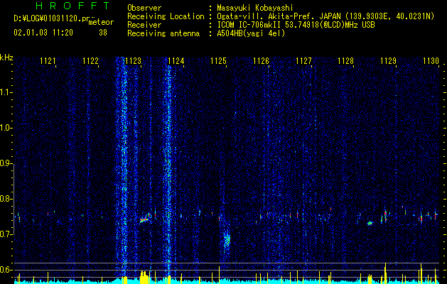Click the Receiving antenna label
Image resolution: width=447 pixels, height=284 pixels.
pyautogui.click(x=163, y=33)
